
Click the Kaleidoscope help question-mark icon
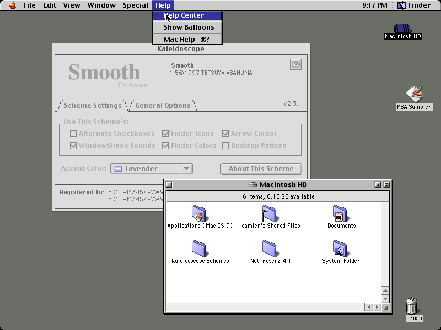[295, 64]
